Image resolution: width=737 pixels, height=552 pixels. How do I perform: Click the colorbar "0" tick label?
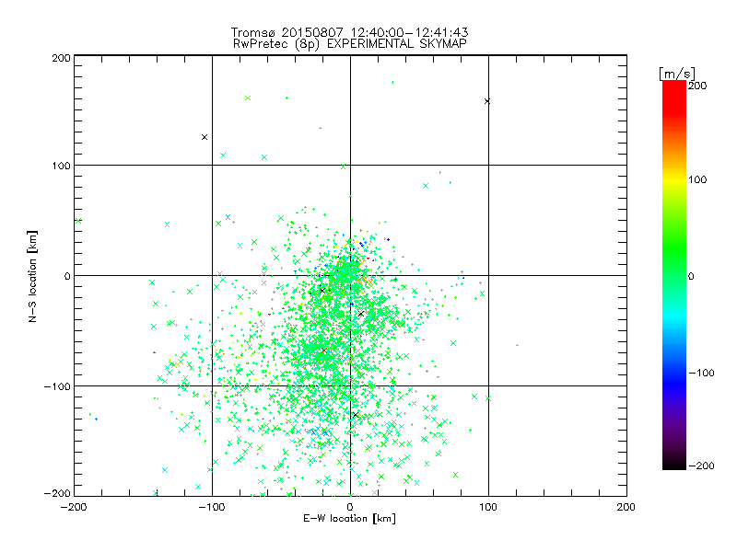point(691,276)
